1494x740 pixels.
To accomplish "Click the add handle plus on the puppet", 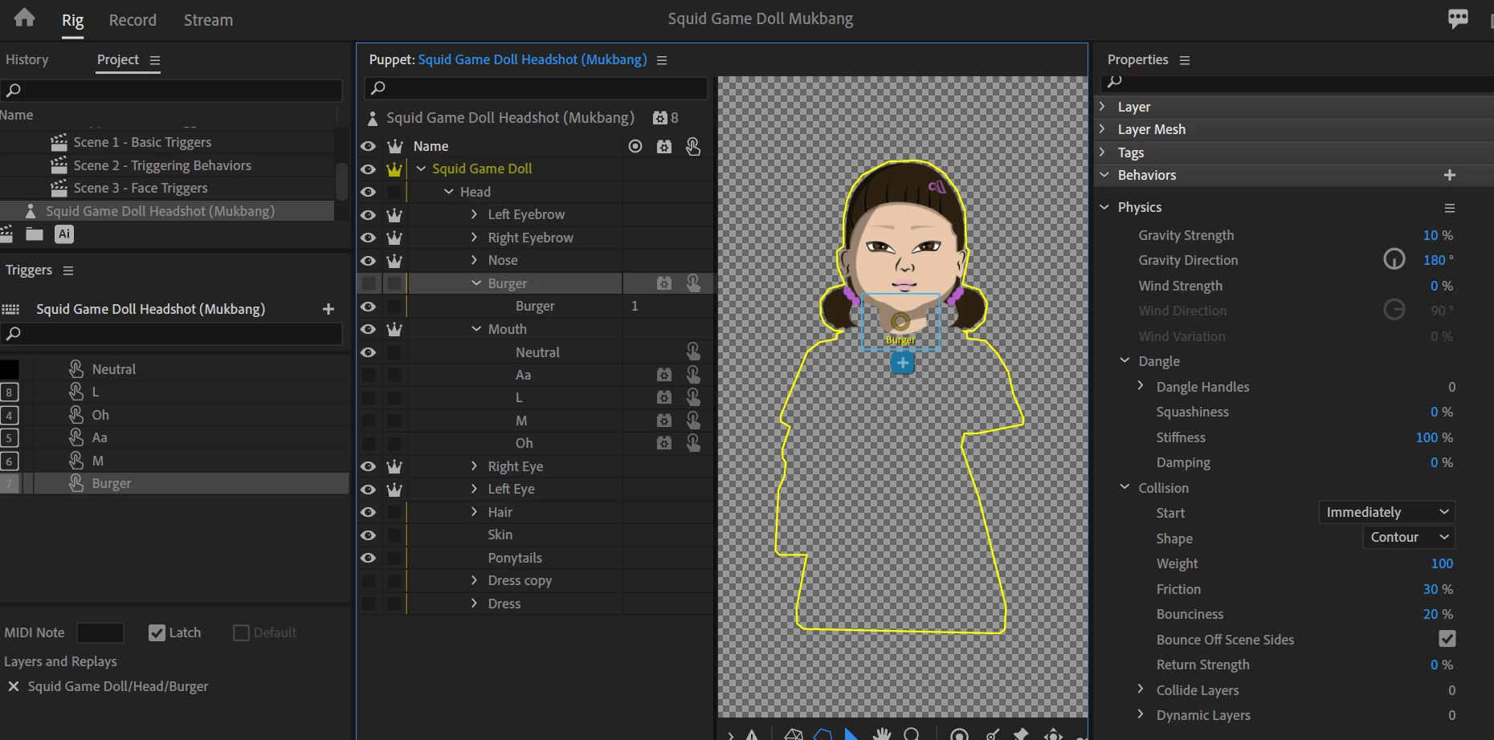I will point(902,364).
